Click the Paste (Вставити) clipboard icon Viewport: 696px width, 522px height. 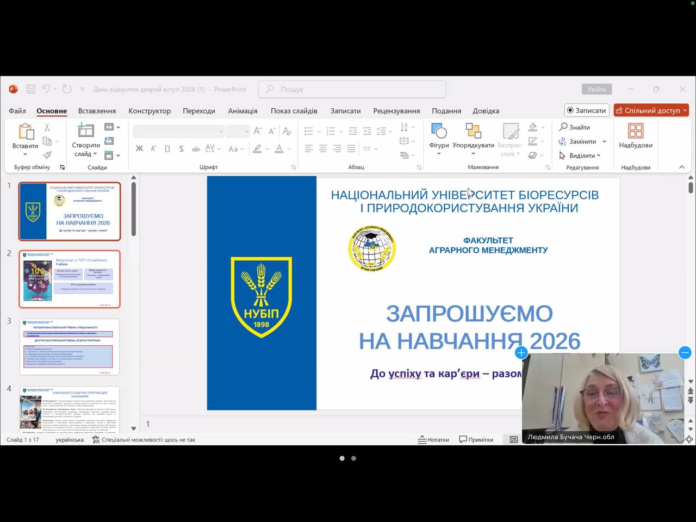pyautogui.click(x=25, y=132)
